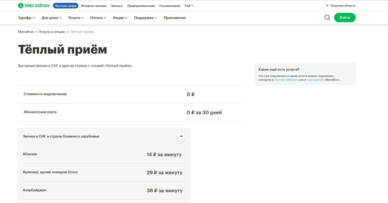Image resolution: width=388 pixels, height=203 pixels.
Task: Open the Услуги dropdown
Action: (76, 18)
